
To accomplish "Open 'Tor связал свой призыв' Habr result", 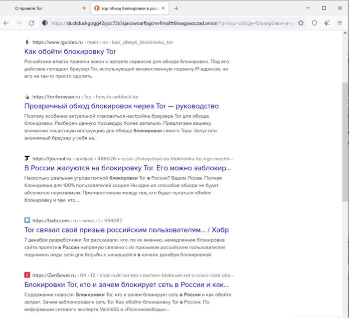I will point(127,230).
